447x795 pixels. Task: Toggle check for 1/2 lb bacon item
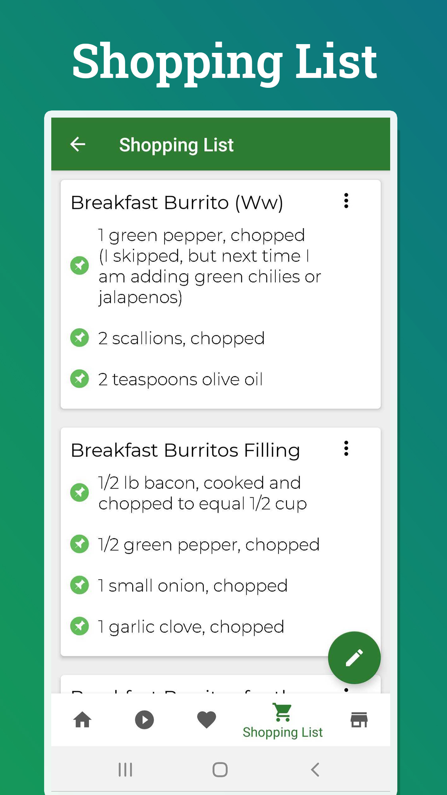tap(79, 493)
